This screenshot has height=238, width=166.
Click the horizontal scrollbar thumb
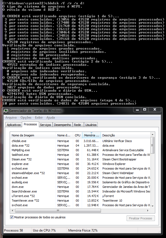pyautogui.click(x=58, y=211)
